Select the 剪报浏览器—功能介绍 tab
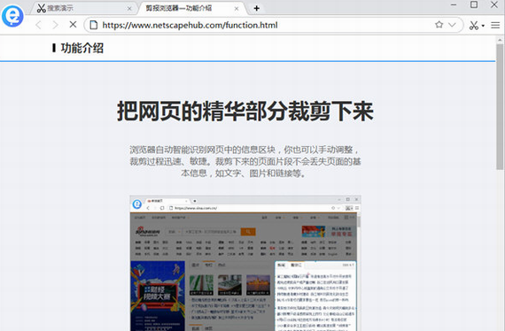Viewport: 505px width, 331px height. point(193,8)
